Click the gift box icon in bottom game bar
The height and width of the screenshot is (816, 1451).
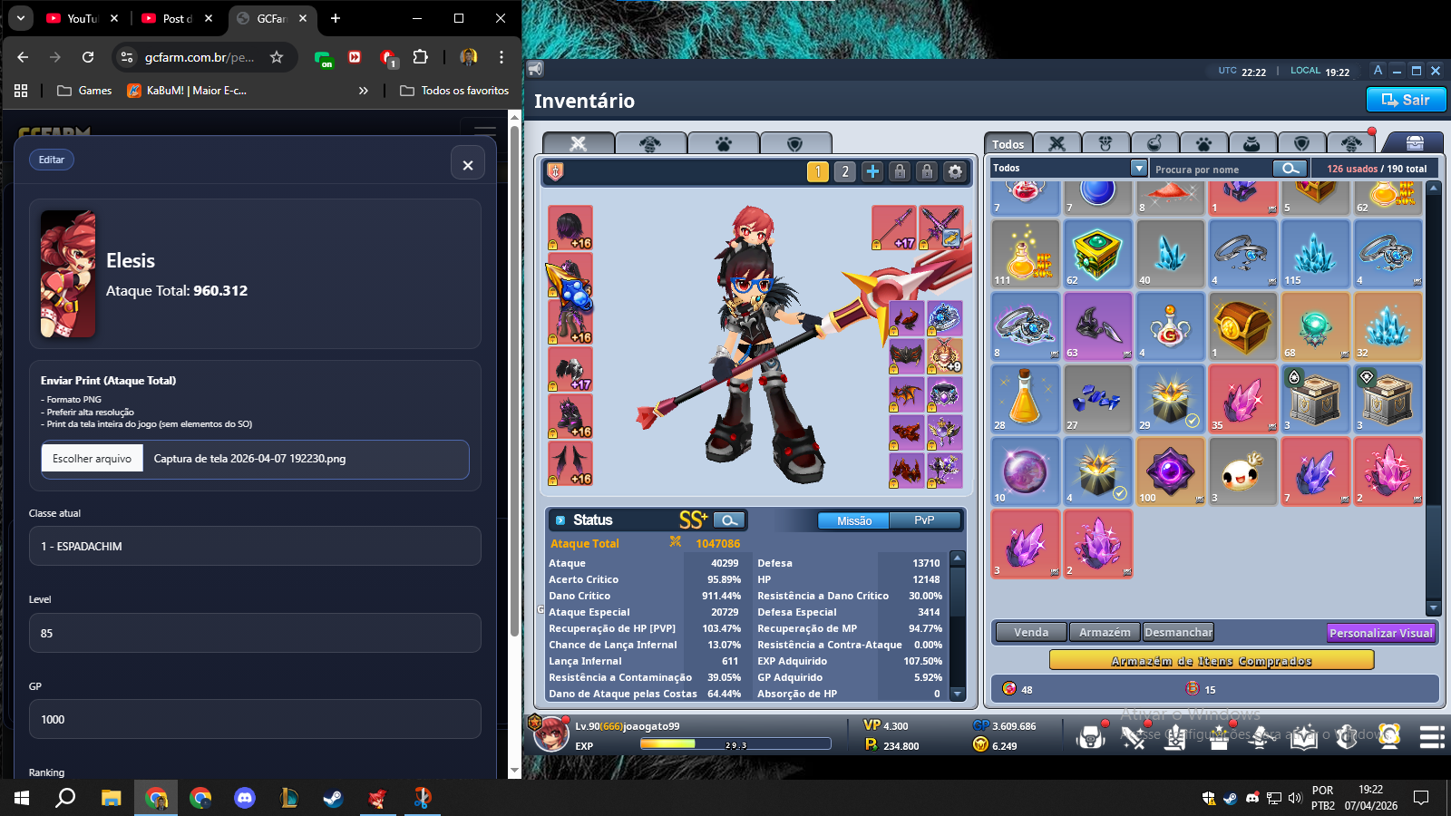coord(1219,738)
